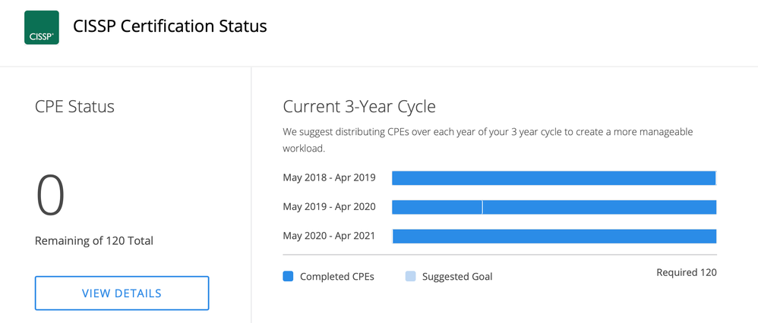Click the Current 3-Year Cycle heading
Viewport: 758px width, 323px height.
click(x=359, y=106)
